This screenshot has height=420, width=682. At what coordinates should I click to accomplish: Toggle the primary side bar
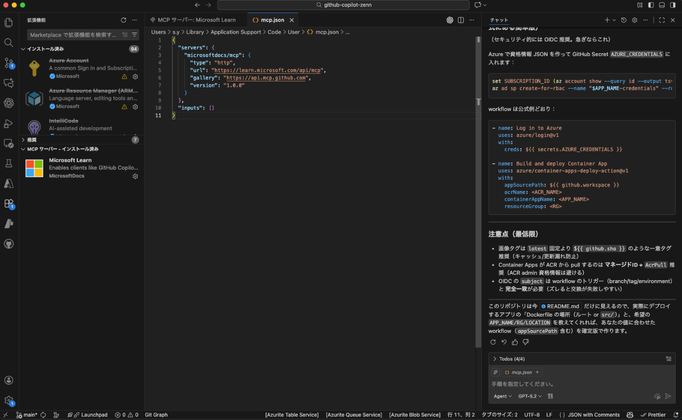[651, 5]
